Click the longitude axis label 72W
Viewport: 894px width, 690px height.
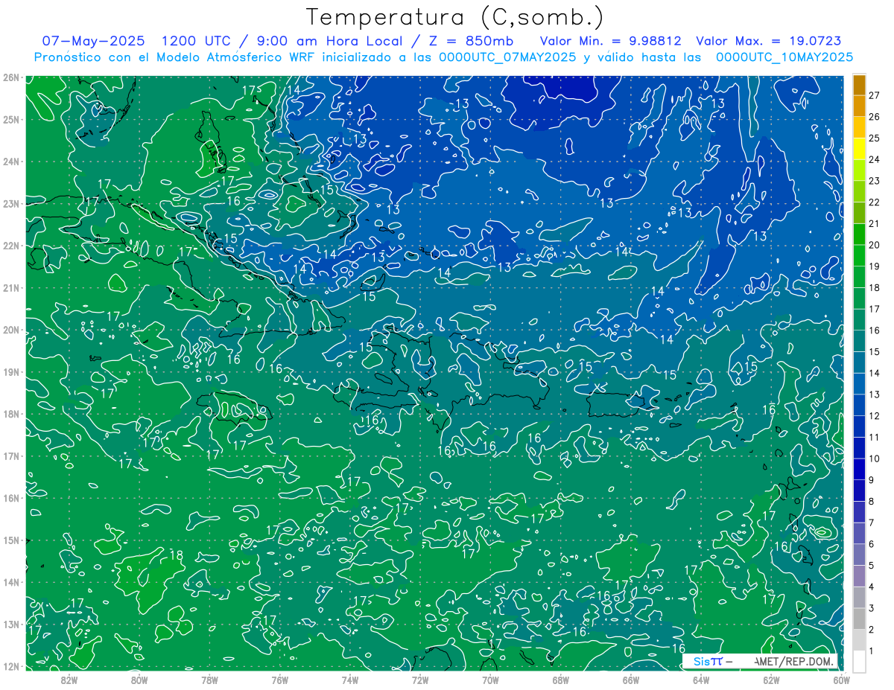(420, 680)
